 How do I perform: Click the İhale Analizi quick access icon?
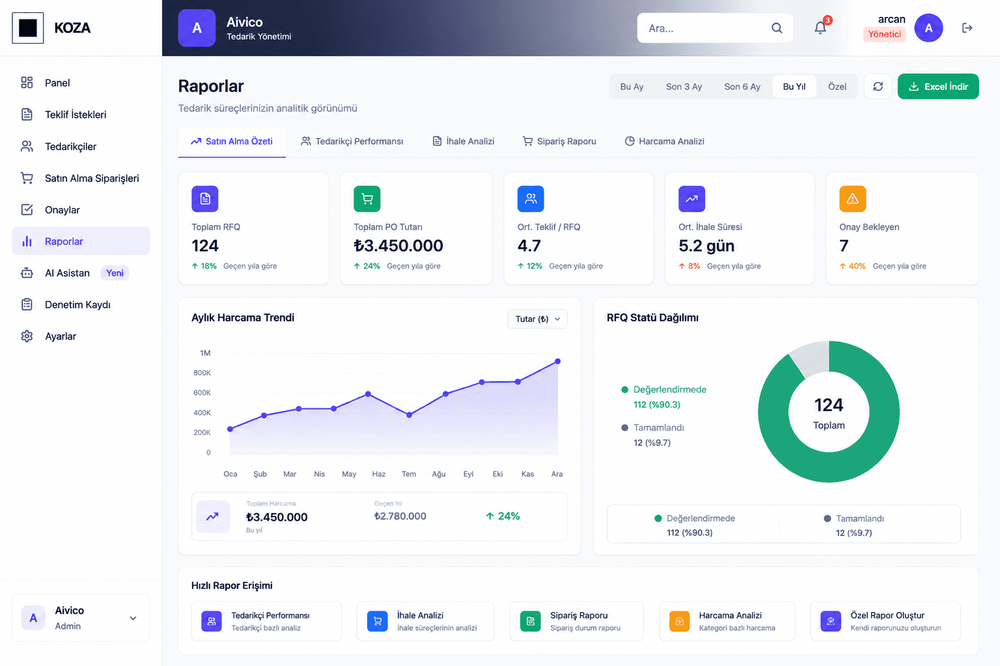(x=378, y=621)
